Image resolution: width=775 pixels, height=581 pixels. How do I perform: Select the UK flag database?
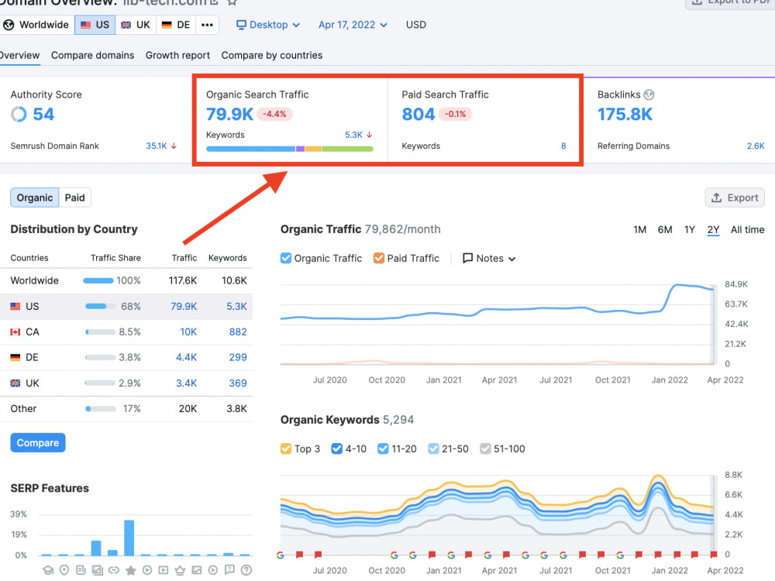pos(136,25)
